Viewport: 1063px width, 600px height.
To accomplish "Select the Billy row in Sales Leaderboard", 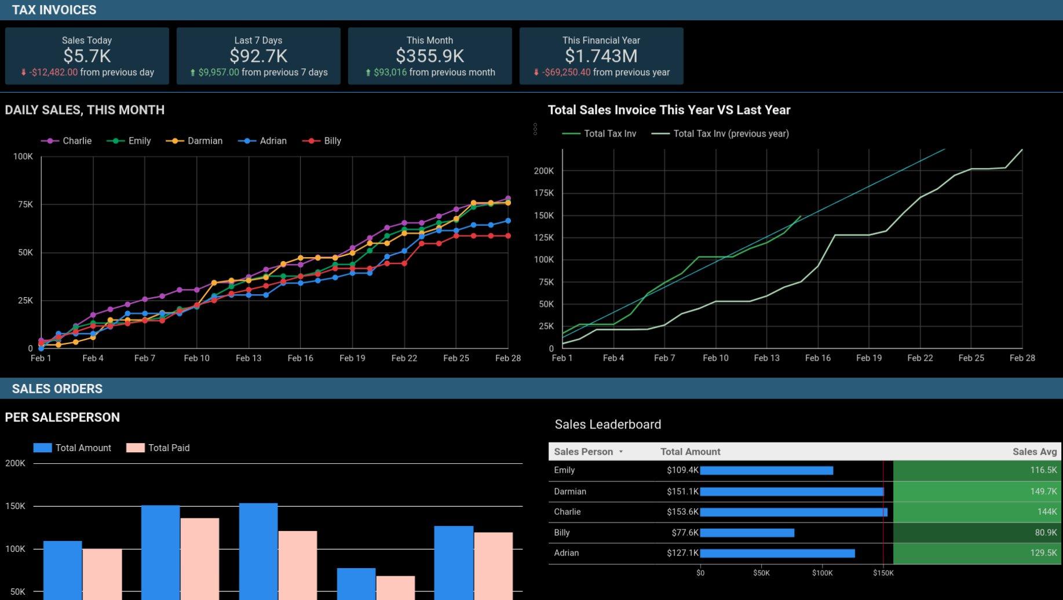I will click(x=805, y=533).
